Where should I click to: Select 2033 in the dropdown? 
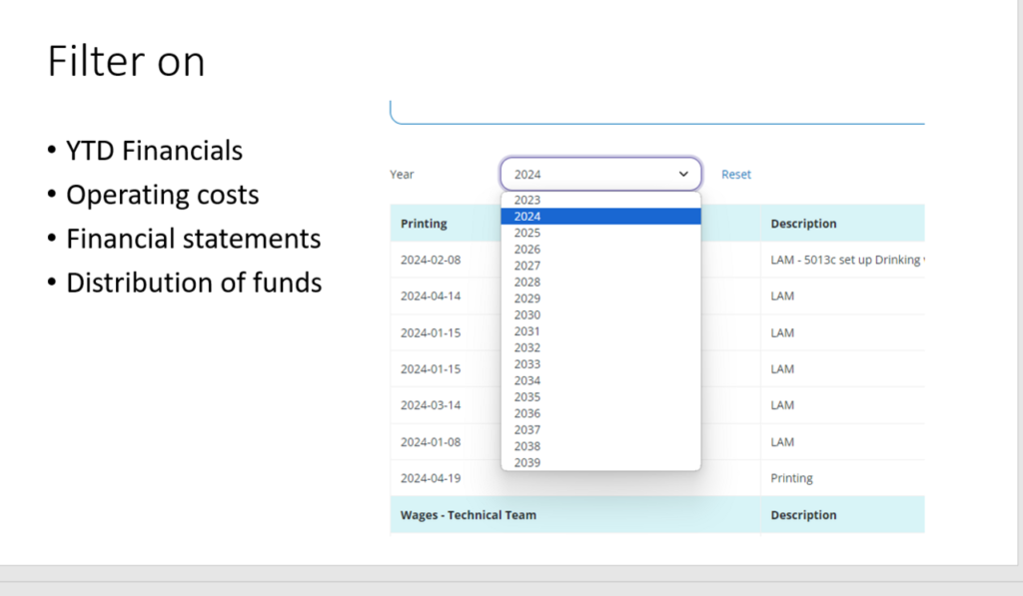click(527, 364)
